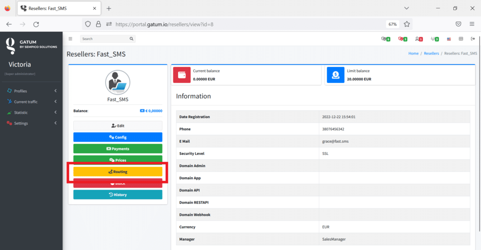Click the search magnifier icon
Viewport: 481px width, 250px height.
[x=132, y=39]
